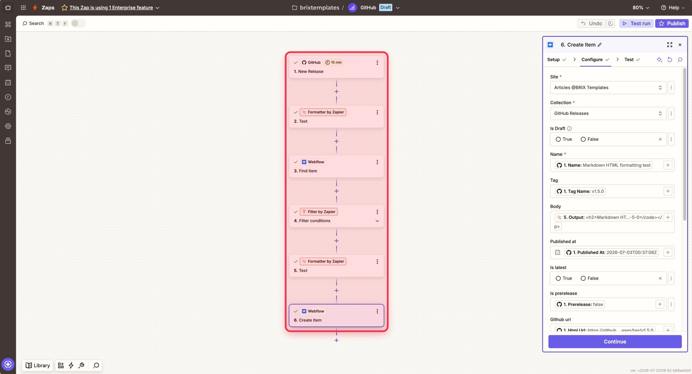Open the Enterprise feature link

pyautogui.click(x=111, y=8)
